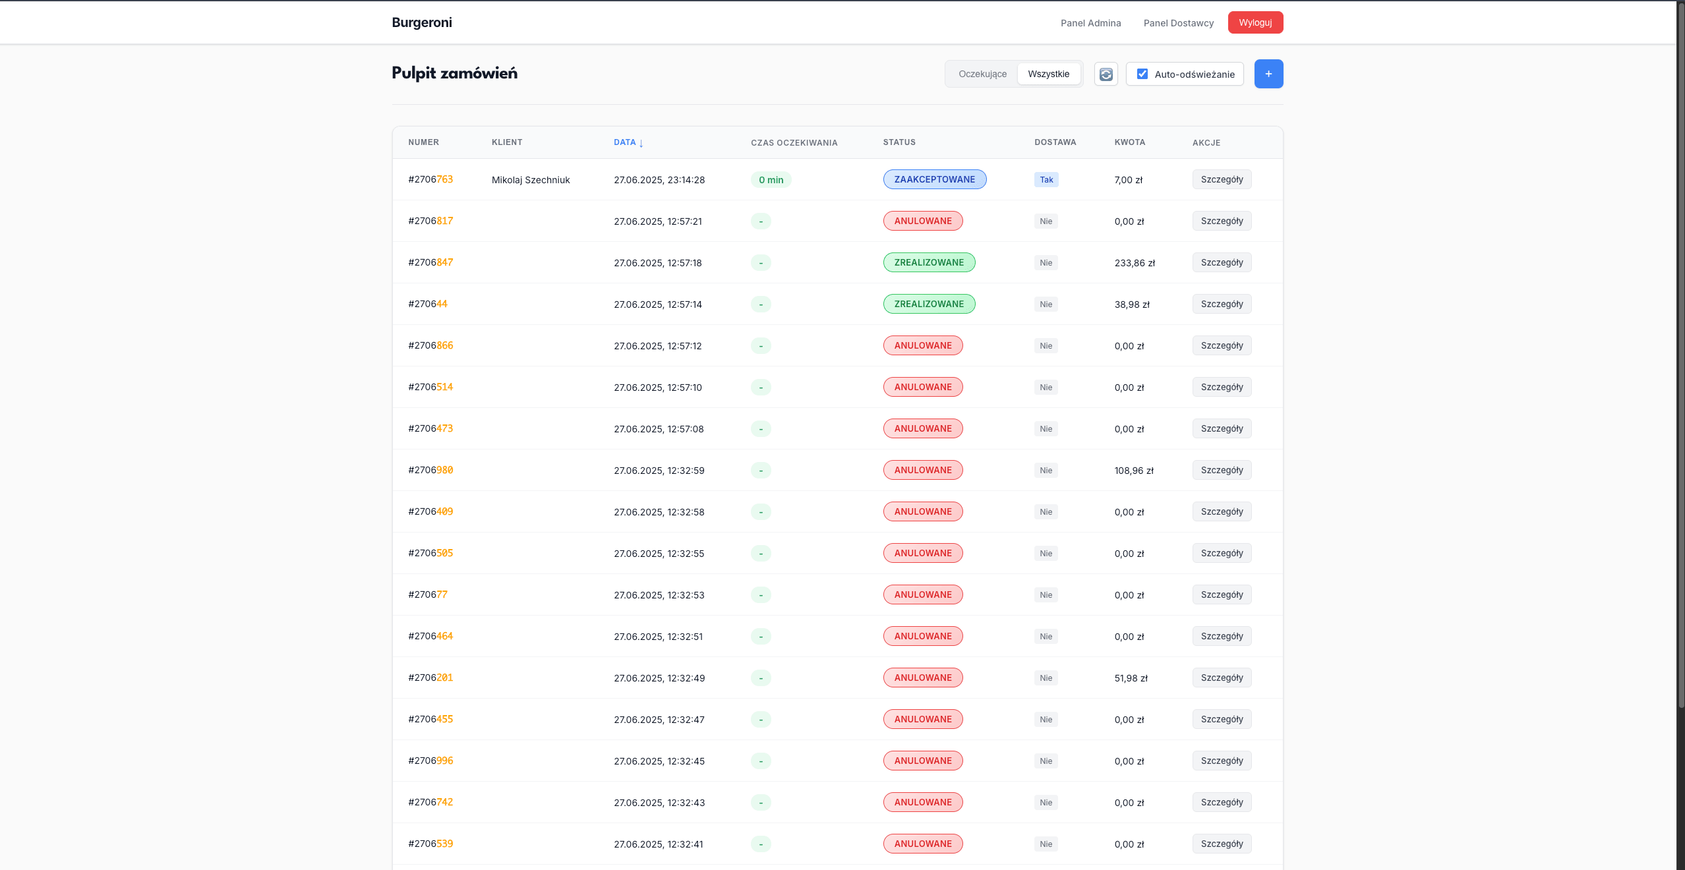This screenshot has width=1685, height=870.
Task: Click the Burgeroni logo
Action: pyautogui.click(x=422, y=22)
